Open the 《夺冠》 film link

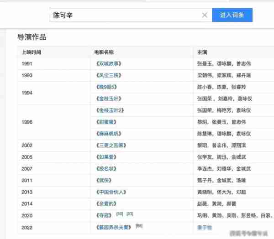click(104, 216)
